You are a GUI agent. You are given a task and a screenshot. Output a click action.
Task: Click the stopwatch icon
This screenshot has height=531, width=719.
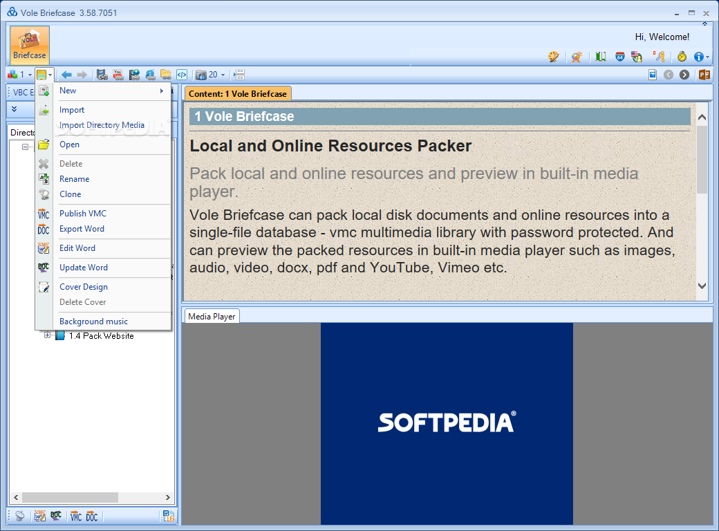pos(682,57)
